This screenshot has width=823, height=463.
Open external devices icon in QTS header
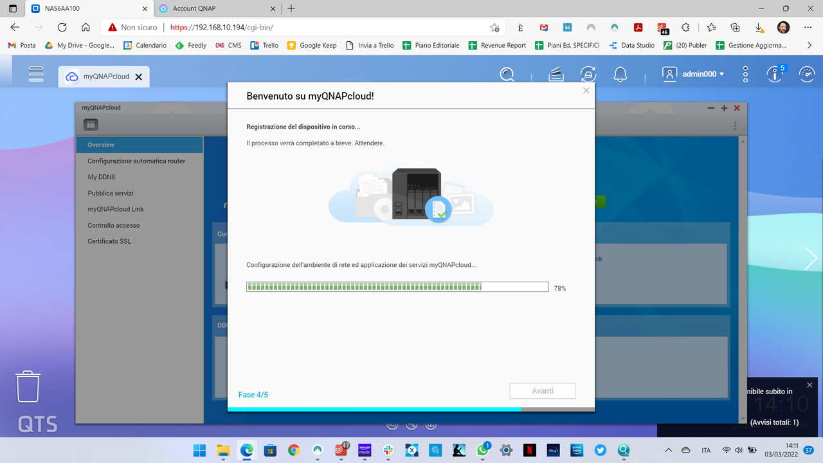(588, 74)
